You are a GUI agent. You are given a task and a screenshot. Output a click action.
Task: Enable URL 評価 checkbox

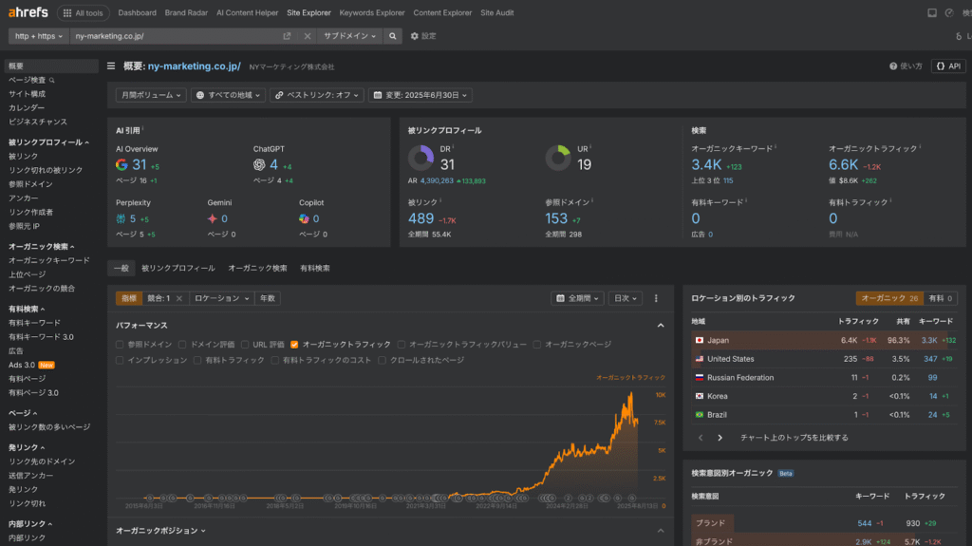pyautogui.click(x=245, y=345)
